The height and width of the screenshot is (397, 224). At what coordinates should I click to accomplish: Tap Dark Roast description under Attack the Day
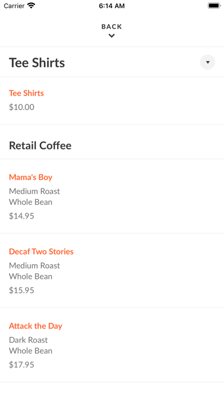click(x=29, y=340)
